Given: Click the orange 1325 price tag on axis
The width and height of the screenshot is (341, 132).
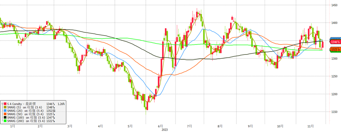Looking at the screenshot, I should pyautogui.click(x=335, y=49).
